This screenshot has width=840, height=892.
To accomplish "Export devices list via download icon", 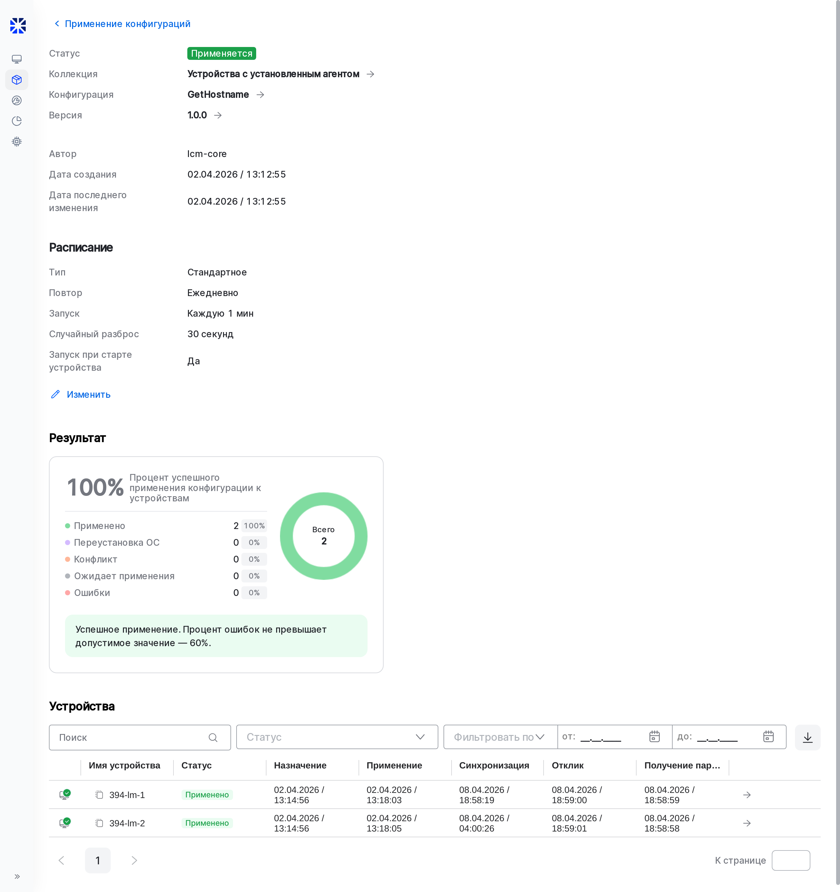I will (807, 737).
